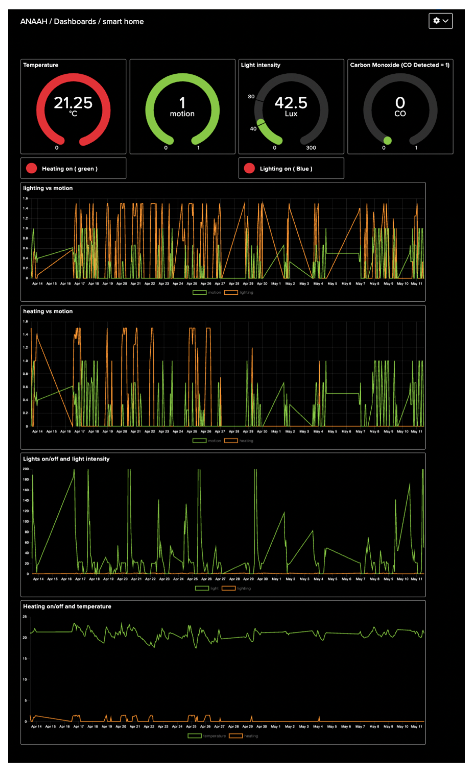Click the 'Heating on/off and temperature' chart title
The width and height of the screenshot is (473, 772).
[x=67, y=606]
